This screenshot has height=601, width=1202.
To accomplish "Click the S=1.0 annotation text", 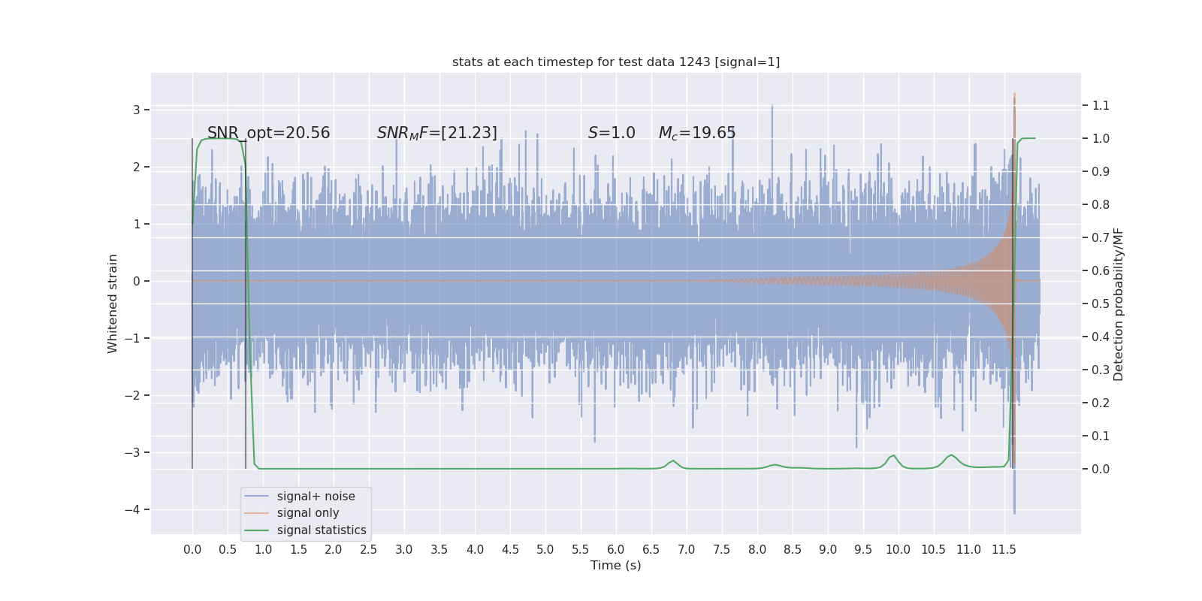I will pos(612,133).
